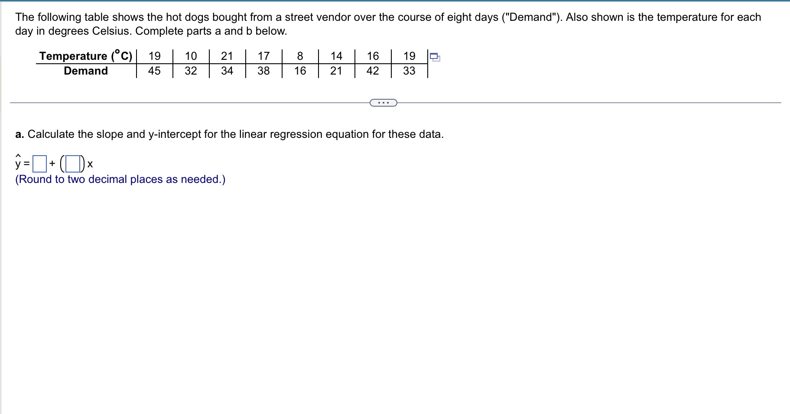The image size is (790, 414).
Task: Click the demand value 16 in the table
Action: (x=299, y=71)
